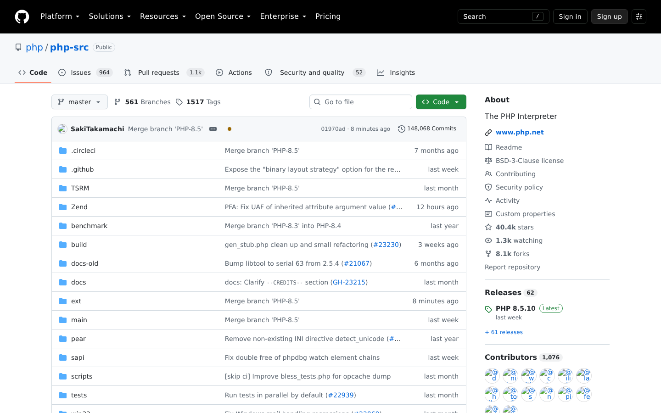The image size is (661, 413).
Task: View the 561 Branches link
Action: (x=142, y=102)
